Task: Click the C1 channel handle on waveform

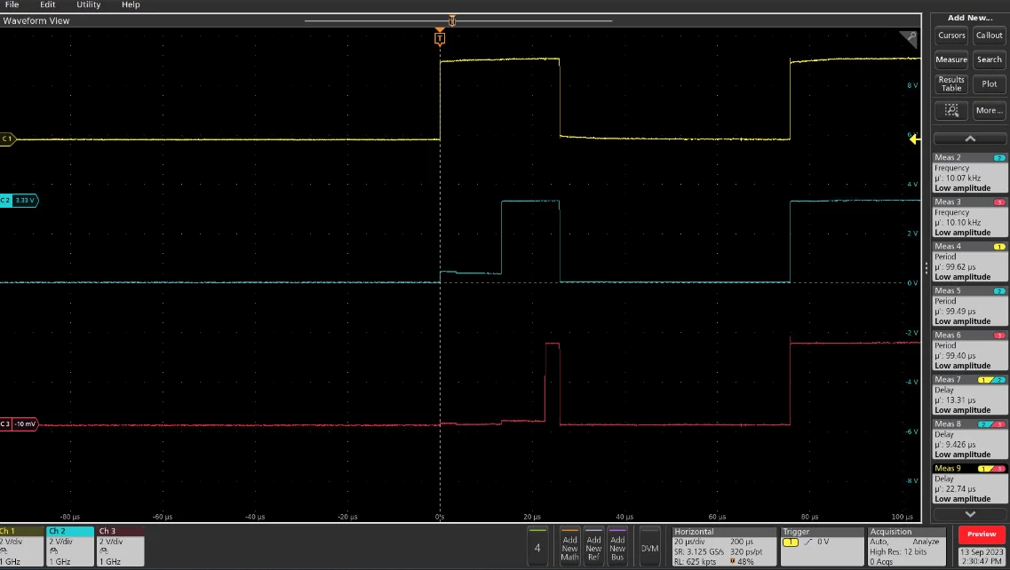Action: (7, 139)
